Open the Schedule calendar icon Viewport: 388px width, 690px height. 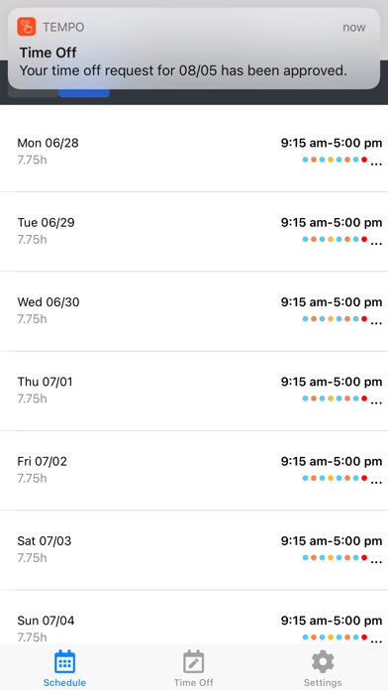click(x=64, y=661)
